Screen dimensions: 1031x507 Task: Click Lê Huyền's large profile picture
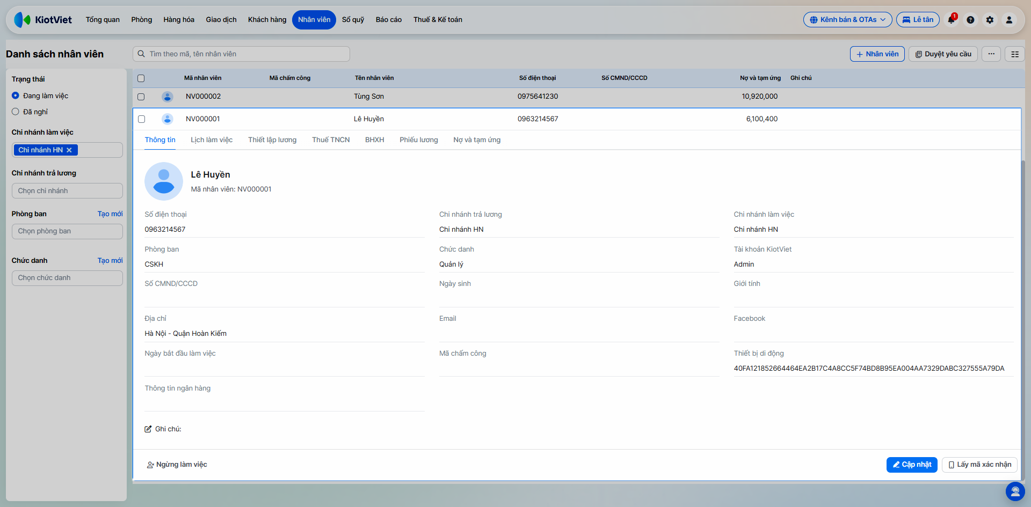[164, 181]
